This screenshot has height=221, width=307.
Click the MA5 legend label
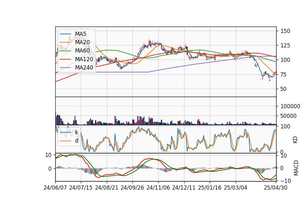(81, 34)
